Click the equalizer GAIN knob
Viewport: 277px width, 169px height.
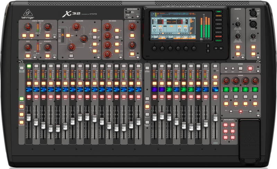(71, 47)
